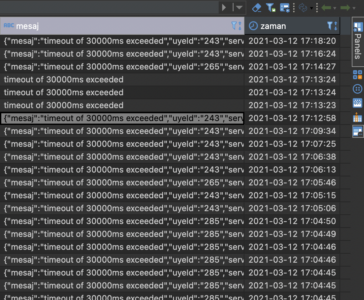Toggle the Panels side tab
Viewport: 364px width, 300px height.
(x=358, y=42)
